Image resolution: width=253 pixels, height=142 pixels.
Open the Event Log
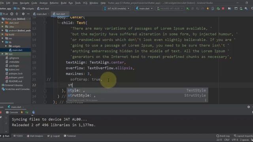pos(223,136)
